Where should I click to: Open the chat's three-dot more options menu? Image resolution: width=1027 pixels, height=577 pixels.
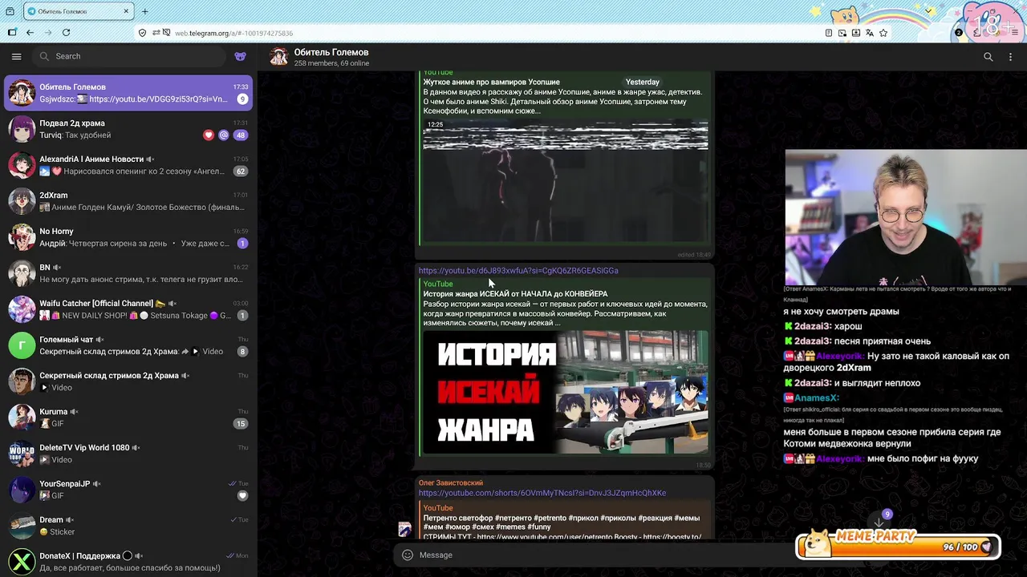(x=1012, y=57)
